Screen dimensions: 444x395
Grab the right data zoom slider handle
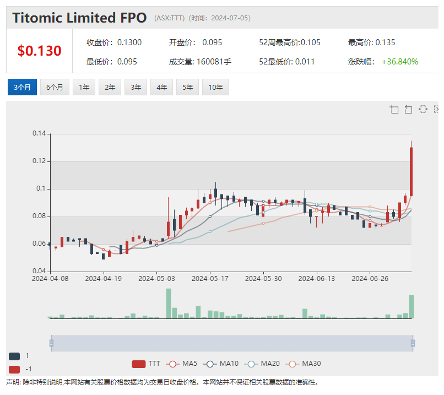coord(413,343)
